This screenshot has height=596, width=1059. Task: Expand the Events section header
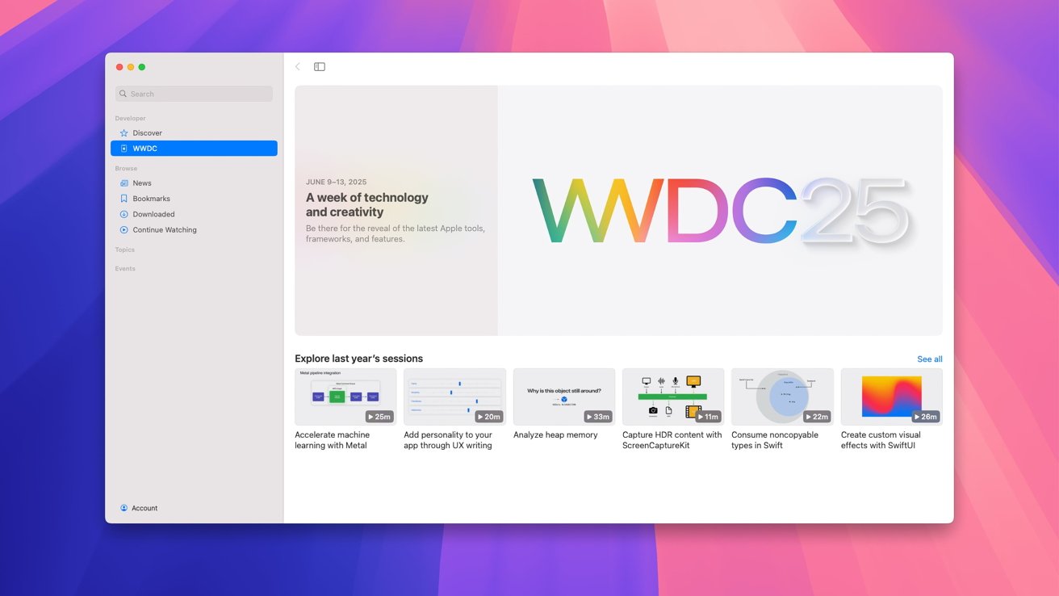125,268
